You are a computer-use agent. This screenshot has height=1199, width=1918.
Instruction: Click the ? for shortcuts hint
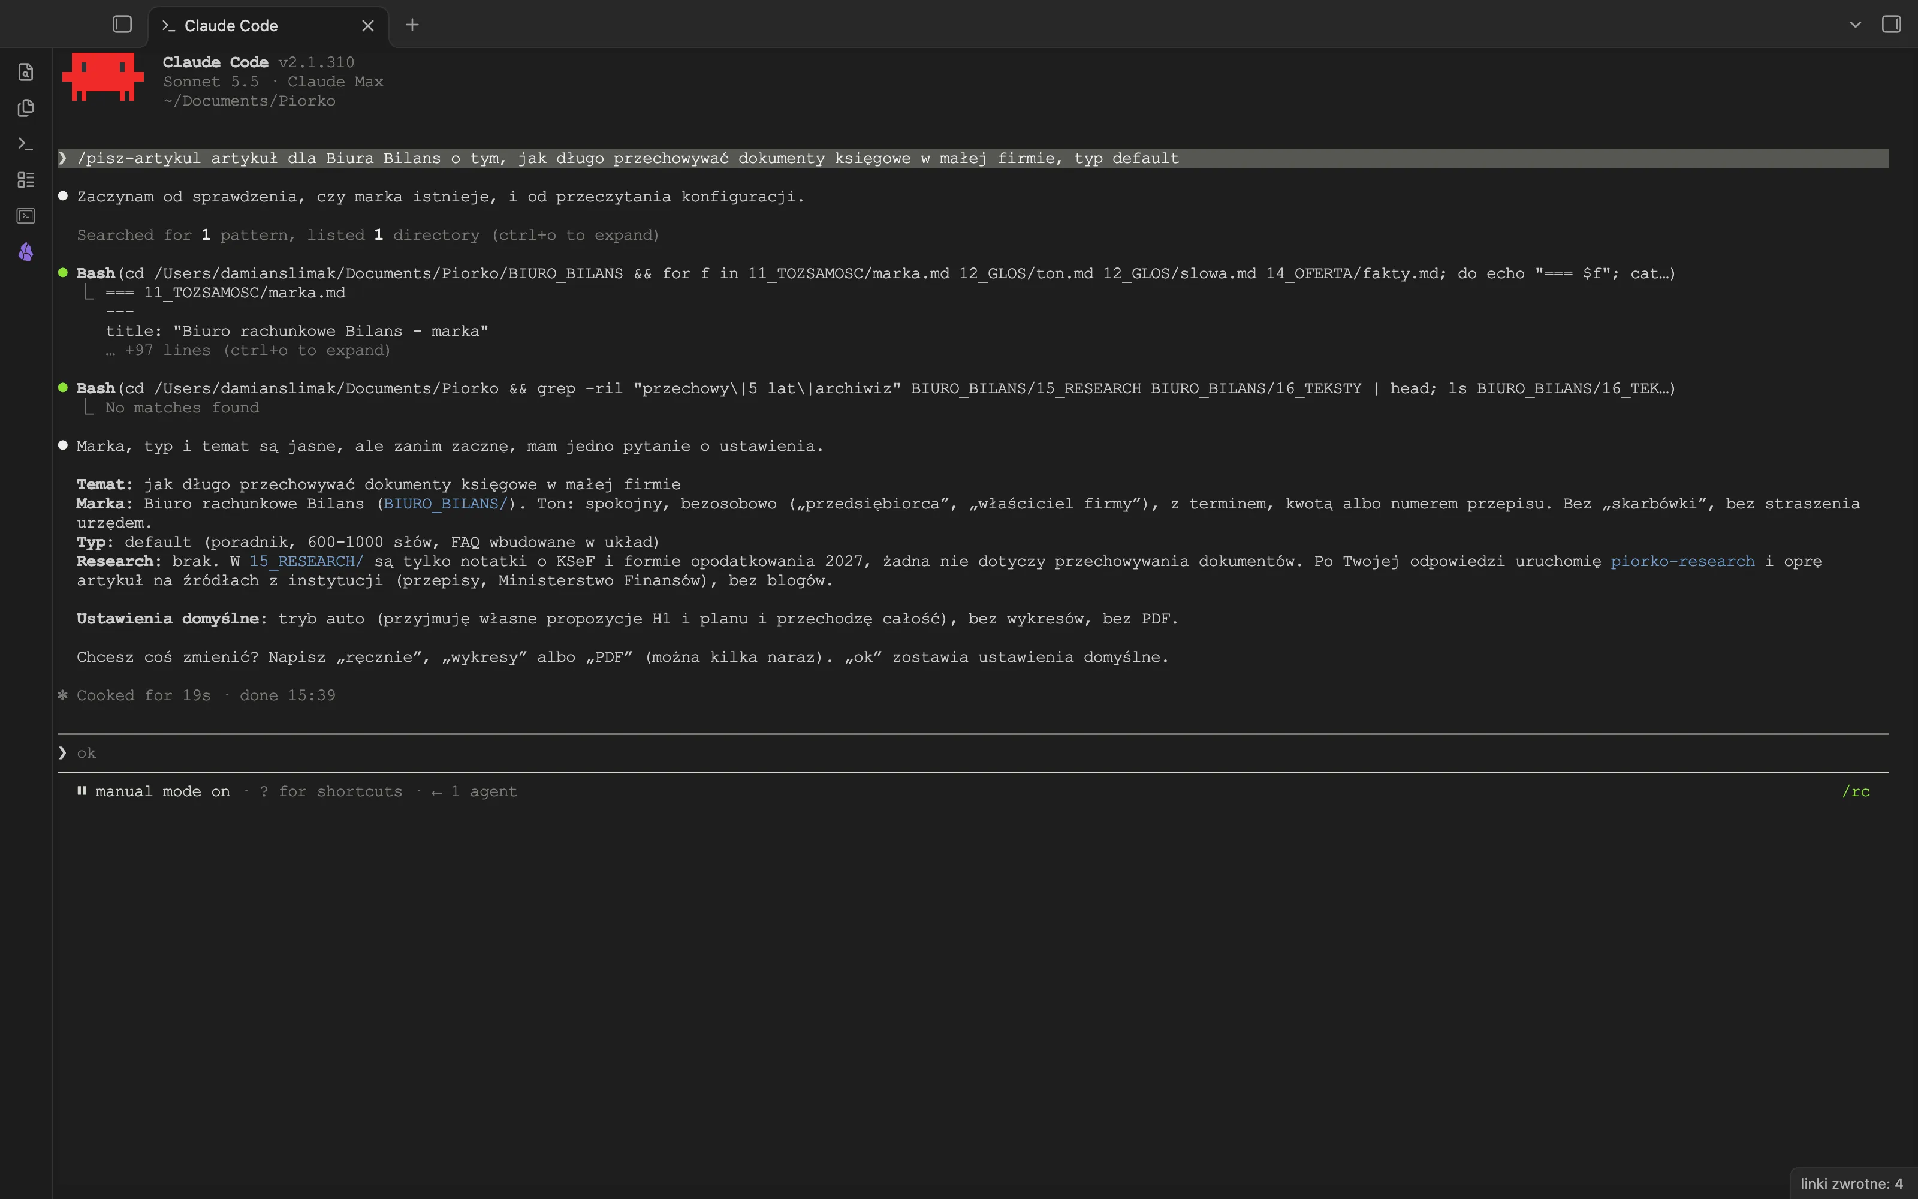tap(330, 791)
